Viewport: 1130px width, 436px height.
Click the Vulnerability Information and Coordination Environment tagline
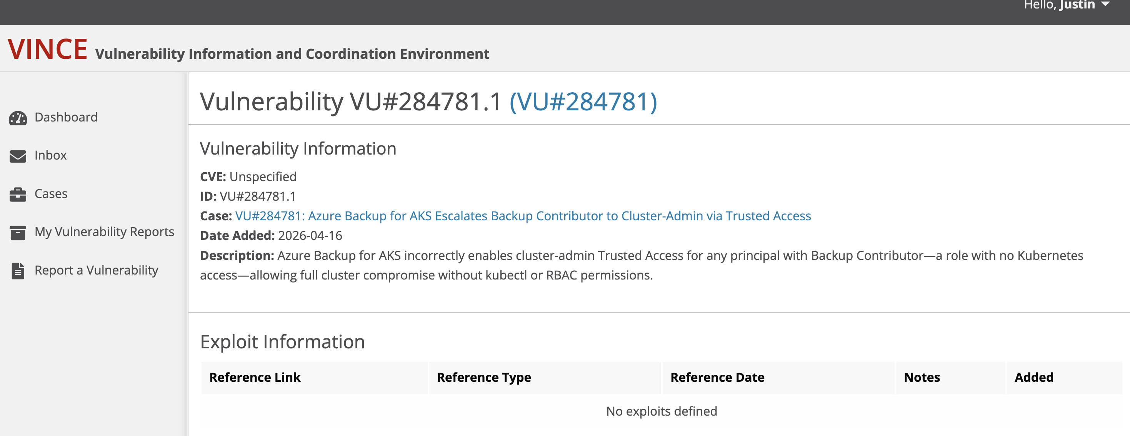click(292, 53)
